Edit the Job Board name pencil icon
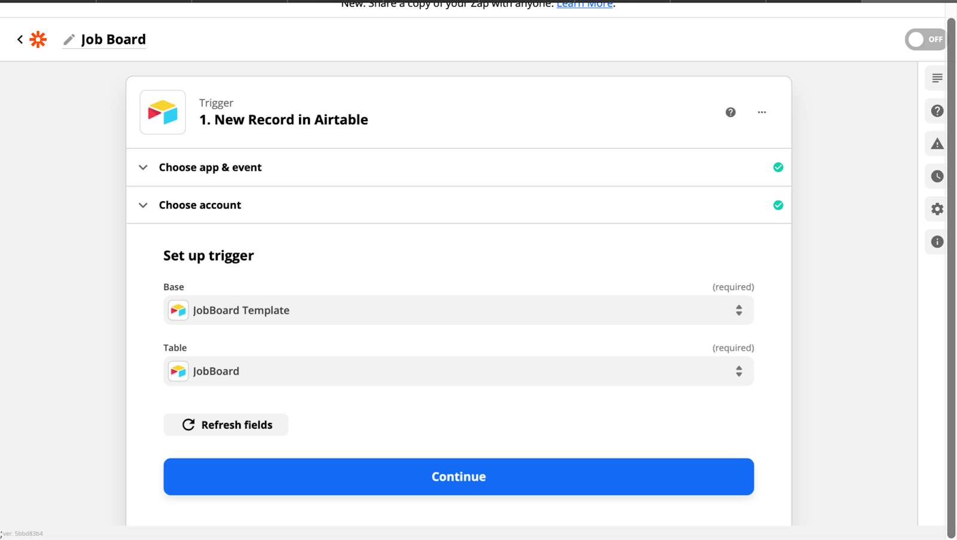 pyautogui.click(x=69, y=39)
